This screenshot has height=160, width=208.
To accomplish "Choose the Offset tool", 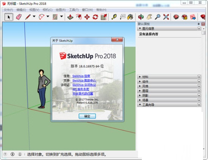I will click(79, 17).
